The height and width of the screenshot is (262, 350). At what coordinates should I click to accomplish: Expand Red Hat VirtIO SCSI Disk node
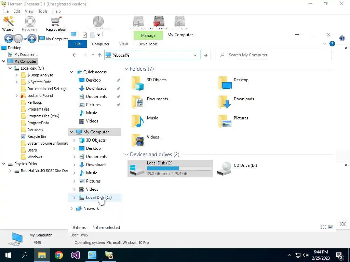click(x=10, y=171)
